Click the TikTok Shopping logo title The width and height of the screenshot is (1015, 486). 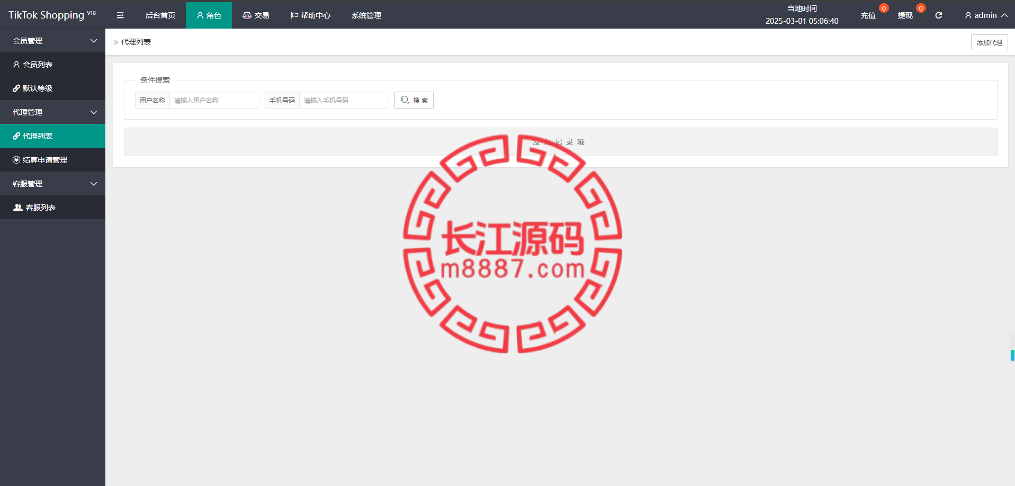(x=52, y=15)
